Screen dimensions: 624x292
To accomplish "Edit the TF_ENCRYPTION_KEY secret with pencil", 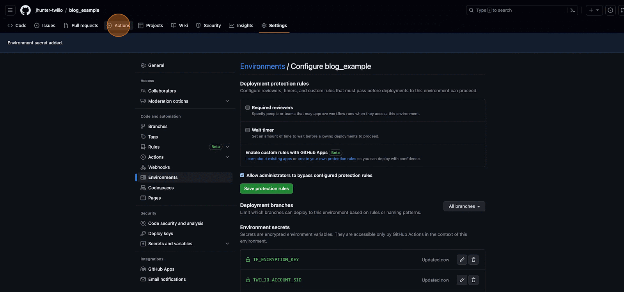I will pos(462,260).
